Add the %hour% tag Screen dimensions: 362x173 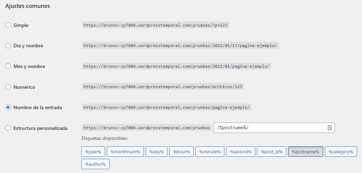[181, 152]
